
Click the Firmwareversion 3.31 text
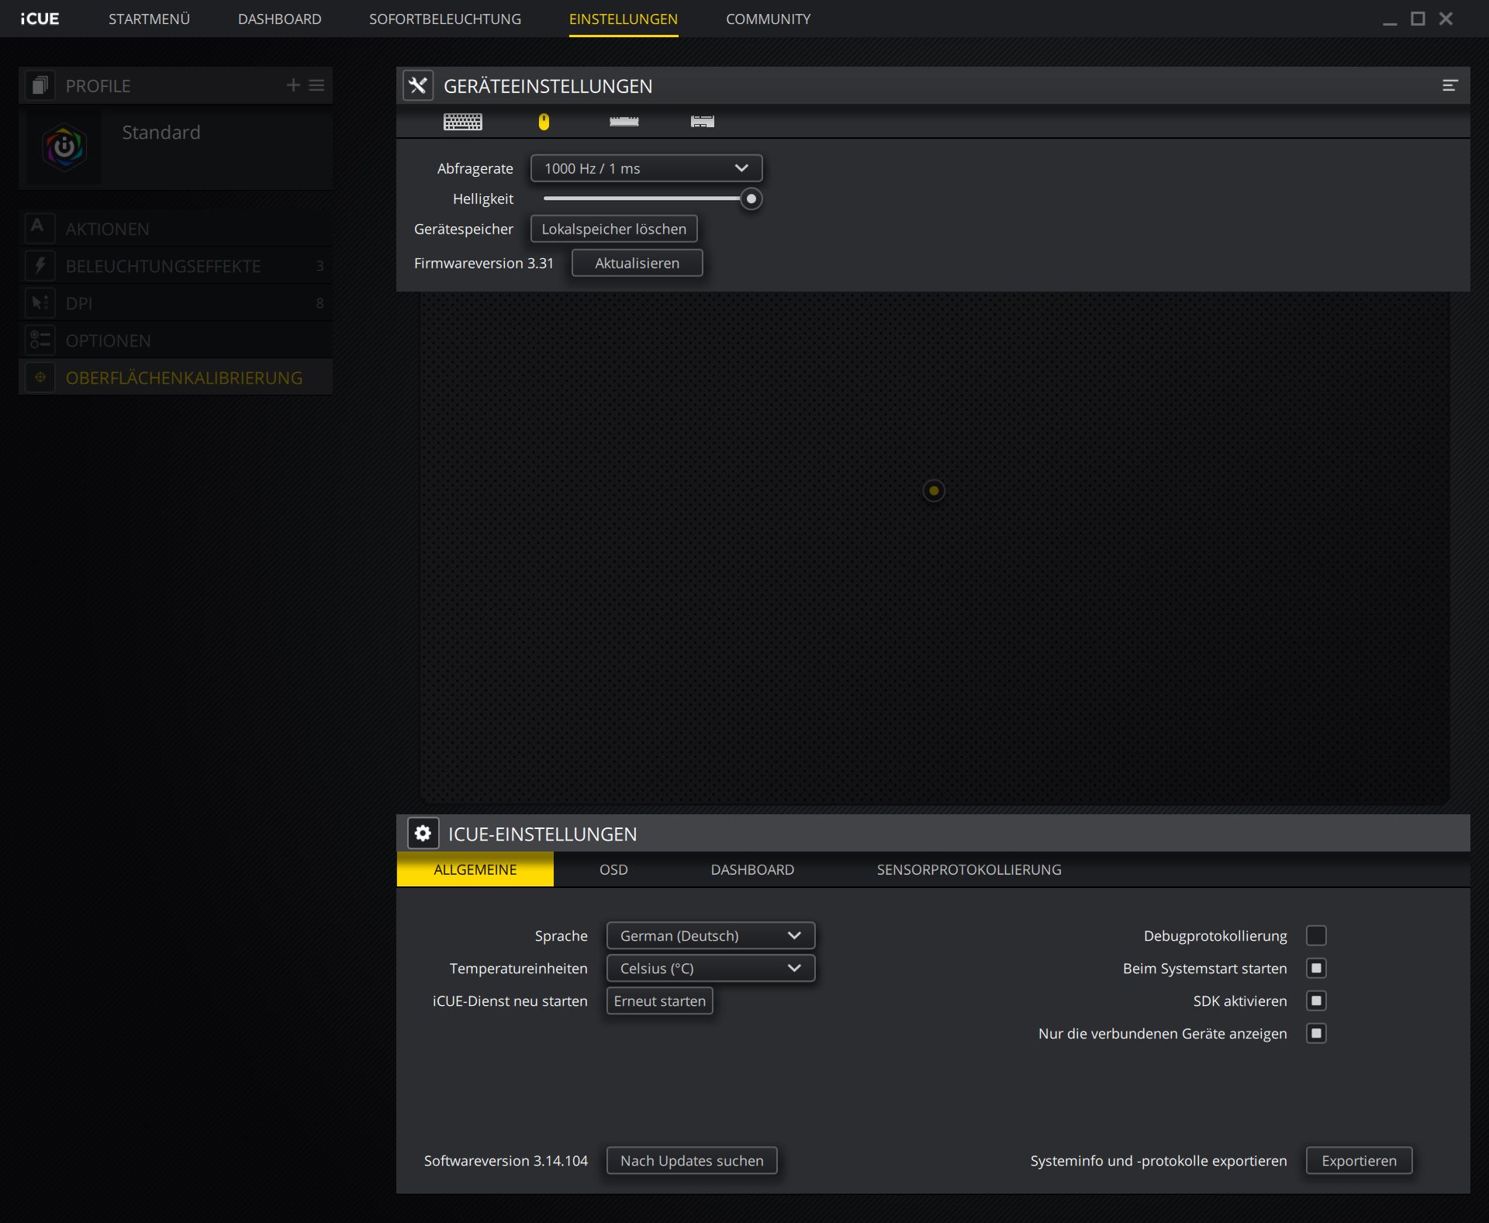[484, 263]
